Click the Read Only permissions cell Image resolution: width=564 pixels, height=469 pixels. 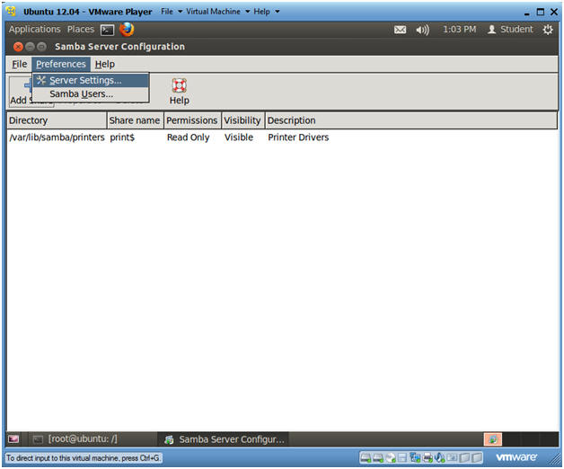click(188, 137)
